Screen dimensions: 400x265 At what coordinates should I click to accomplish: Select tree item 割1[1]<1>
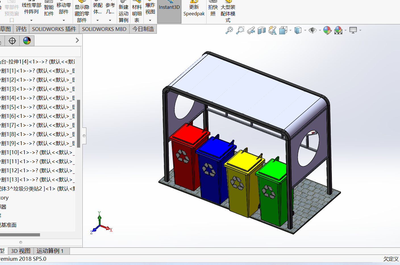(37, 71)
